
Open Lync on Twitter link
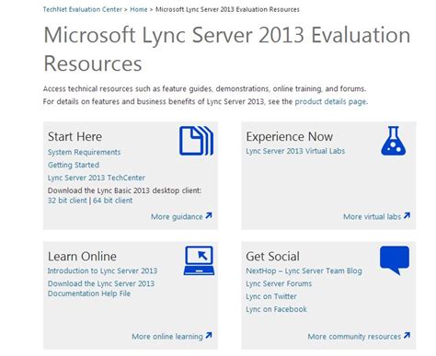(x=271, y=296)
